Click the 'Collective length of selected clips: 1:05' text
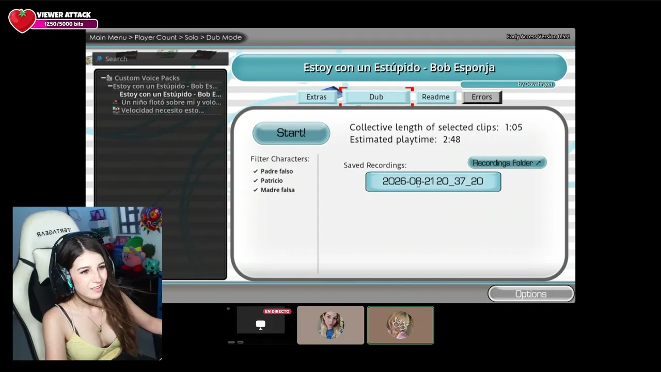This screenshot has width=661, height=372. [x=436, y=127]
